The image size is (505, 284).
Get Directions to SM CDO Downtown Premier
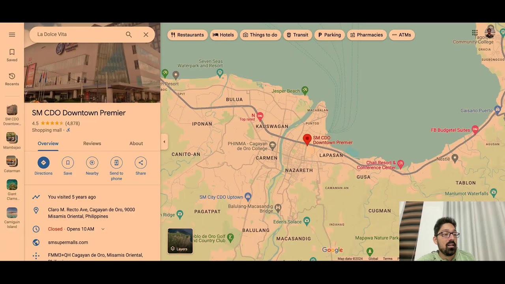coord(43,166)
